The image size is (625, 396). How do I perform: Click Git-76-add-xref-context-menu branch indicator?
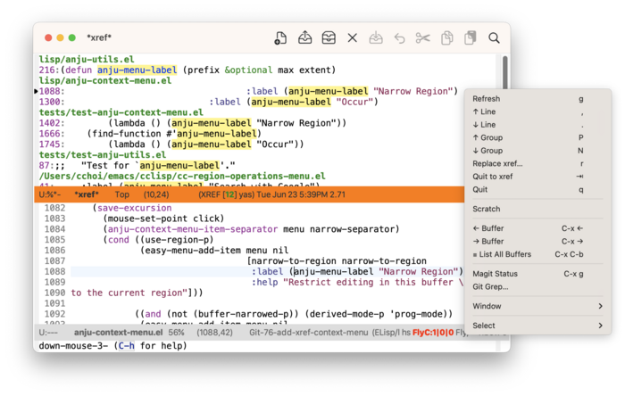tap(309, 333)
